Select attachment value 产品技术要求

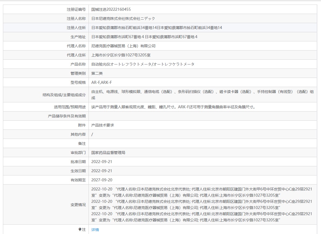[x=103, y=125]
